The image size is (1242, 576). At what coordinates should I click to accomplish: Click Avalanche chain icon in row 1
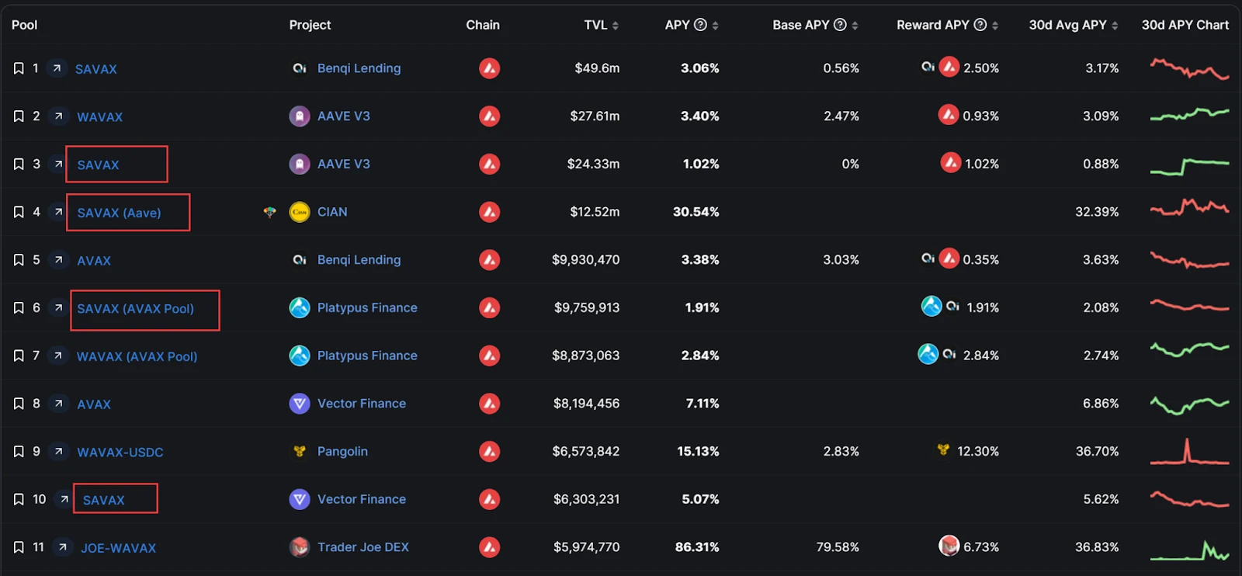tap(489, 68)
